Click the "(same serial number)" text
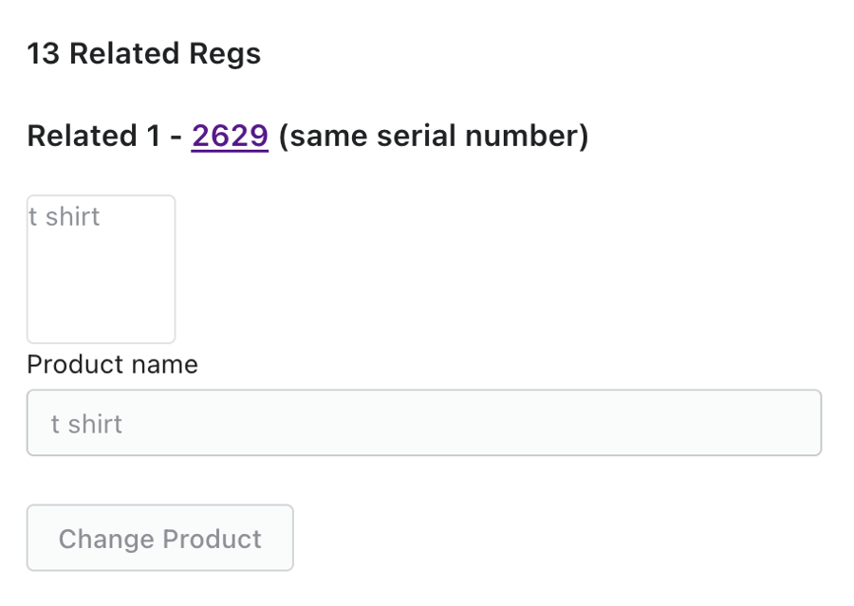 point(434,137)
